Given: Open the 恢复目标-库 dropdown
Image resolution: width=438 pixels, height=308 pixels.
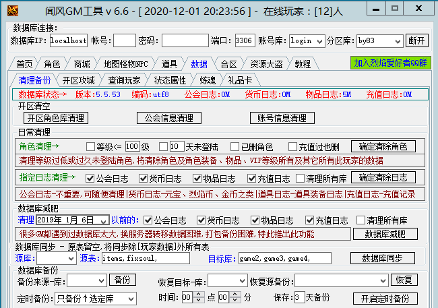Looking at the screenshot, I should [242, 280].
